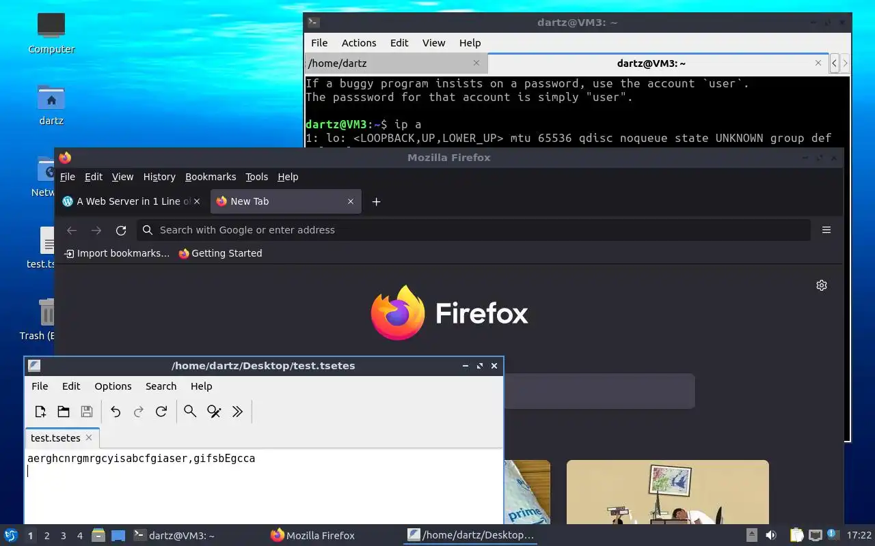This screenshot has height=546, width=875.
Task: Click the illustrated article thumbnail in Firefox
Action: [668, 492]
